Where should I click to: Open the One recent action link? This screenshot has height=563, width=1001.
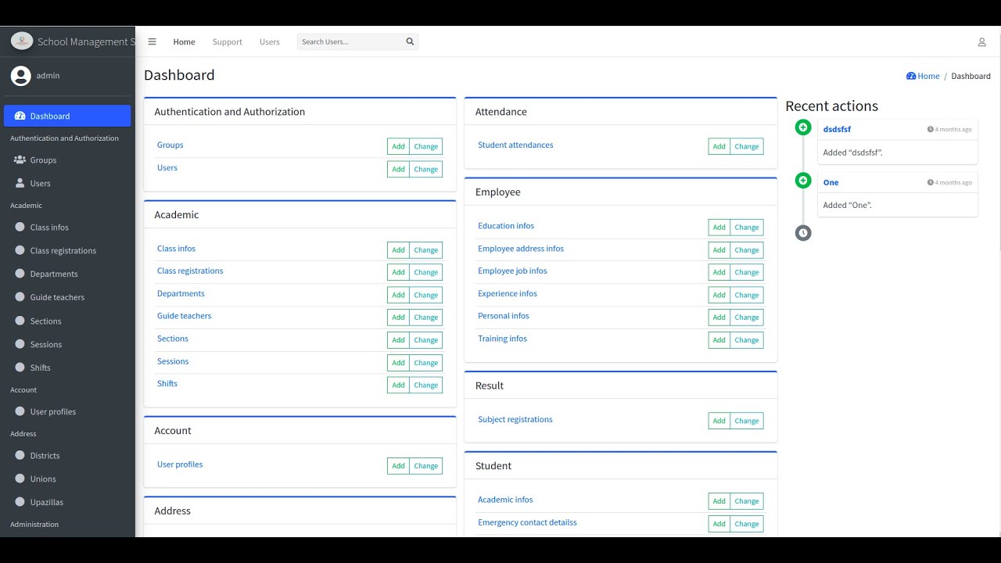(x=831, y=182)
